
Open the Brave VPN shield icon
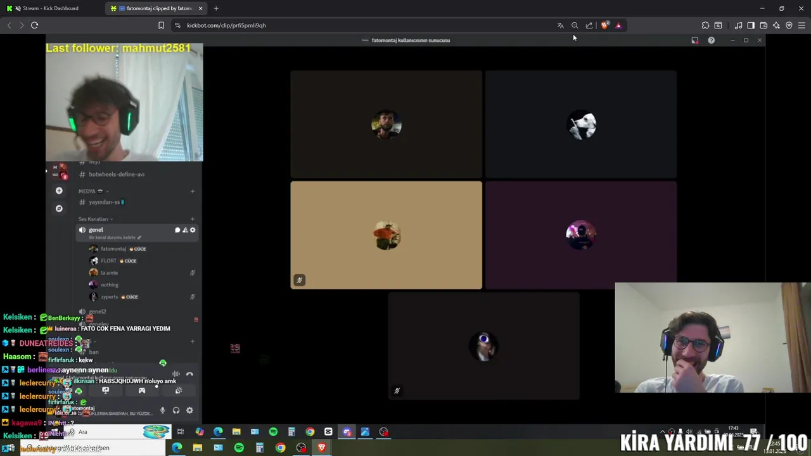(789, 25)
